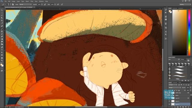Select the Move tool

[2, 10]
